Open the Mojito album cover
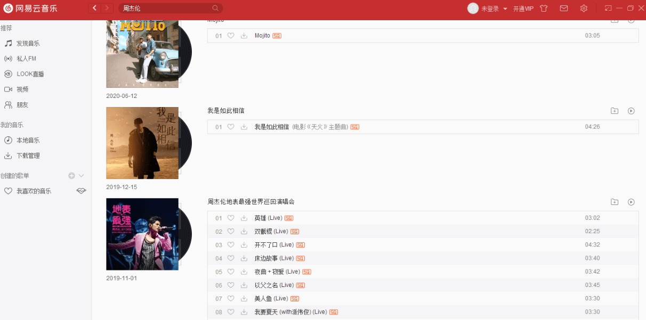The height and width of the screenshot is (320, 646). (142, 54)
